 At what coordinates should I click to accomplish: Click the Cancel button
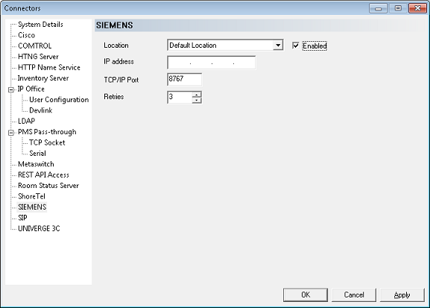point(354,295)
